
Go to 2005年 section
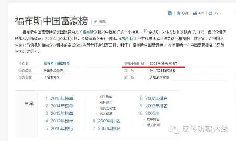click(x=152, y=113)
